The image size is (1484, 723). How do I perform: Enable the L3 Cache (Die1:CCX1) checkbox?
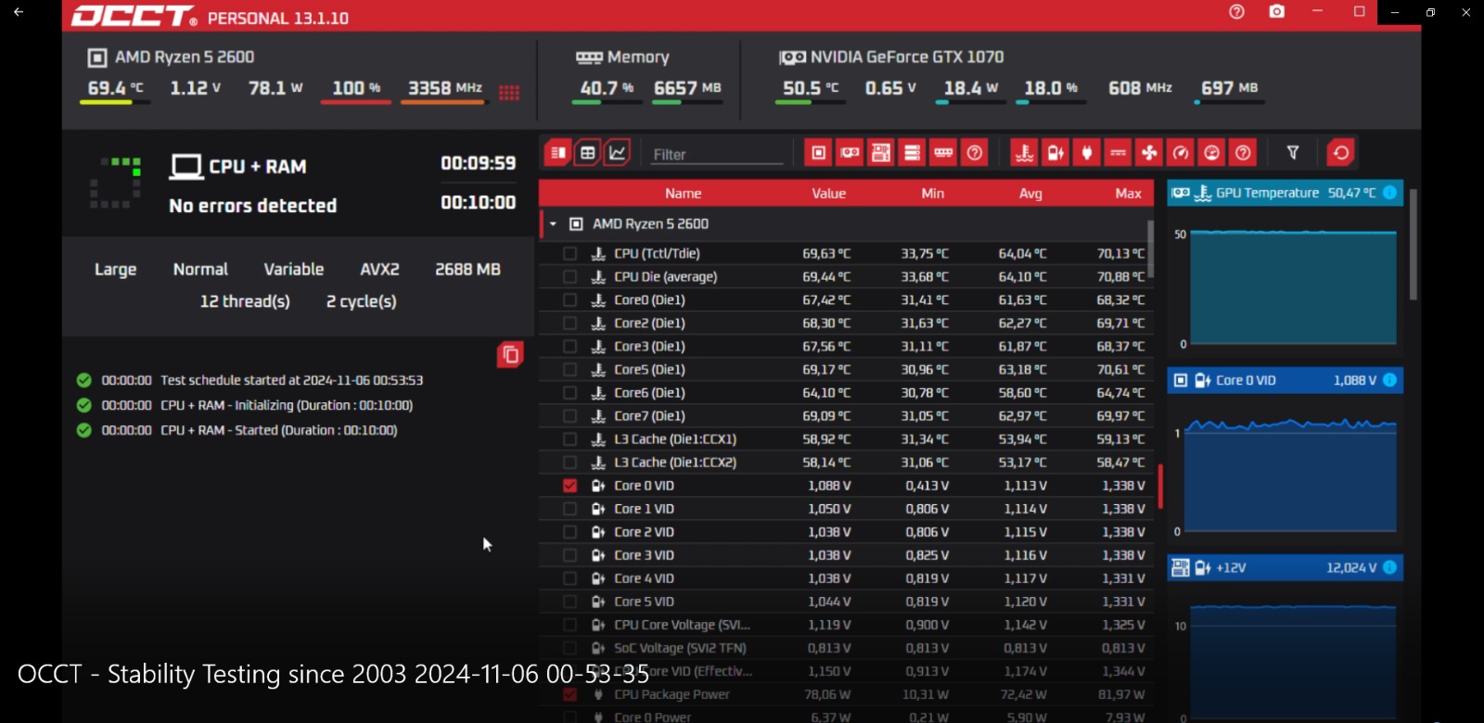click(569, 438)
